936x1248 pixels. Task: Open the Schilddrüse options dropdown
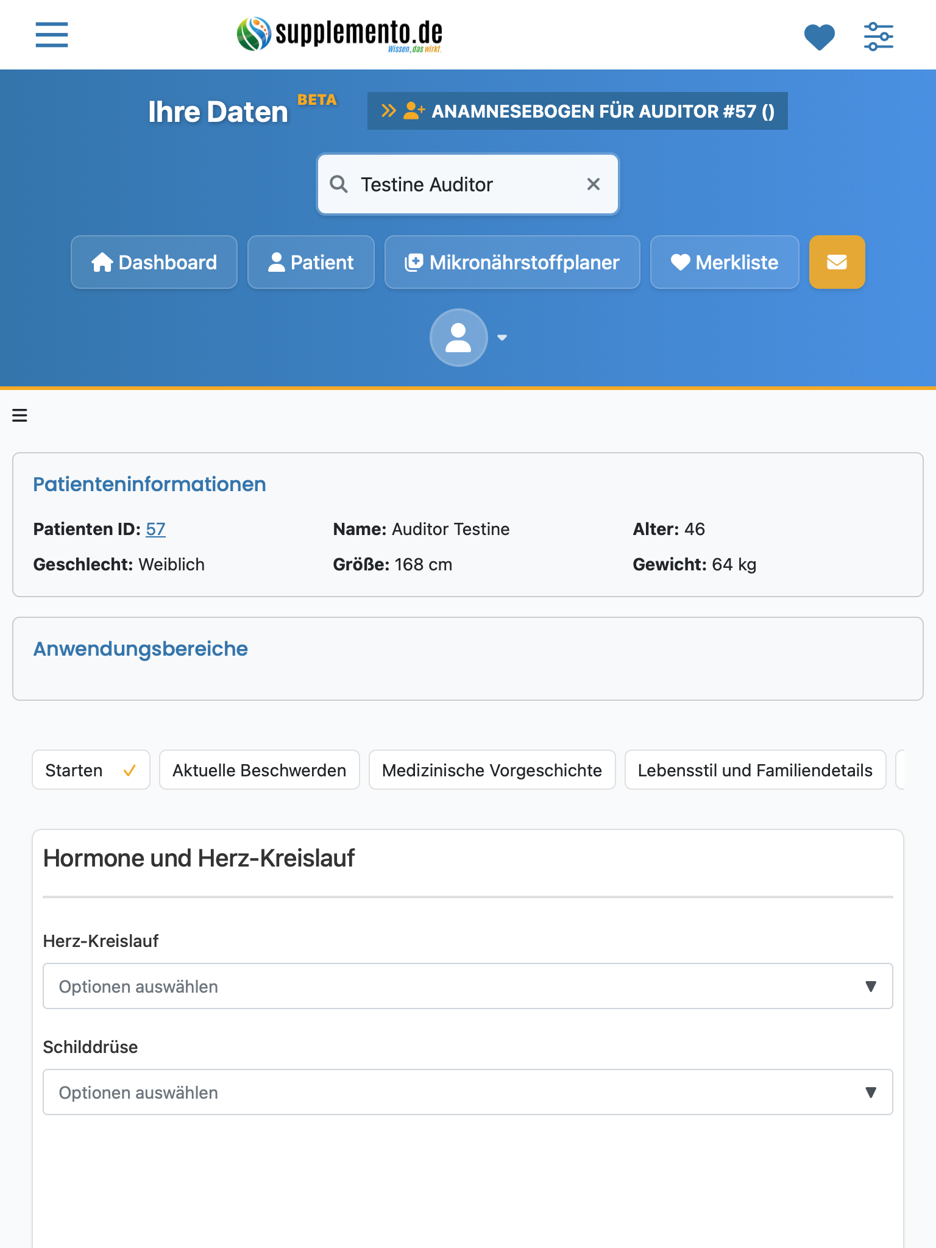tap(468, 1092)
